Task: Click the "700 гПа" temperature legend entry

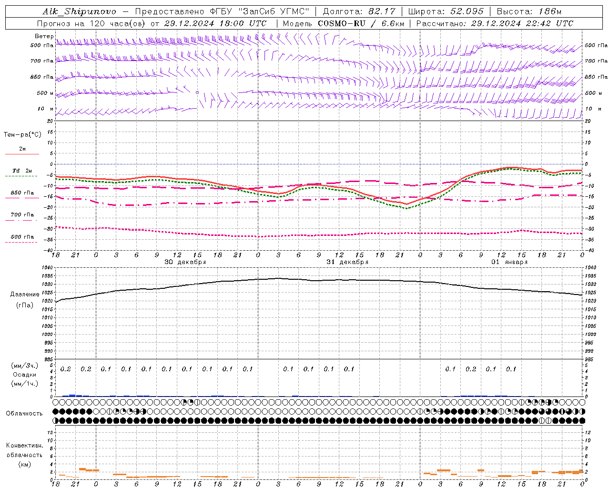Action: [22, 214]
